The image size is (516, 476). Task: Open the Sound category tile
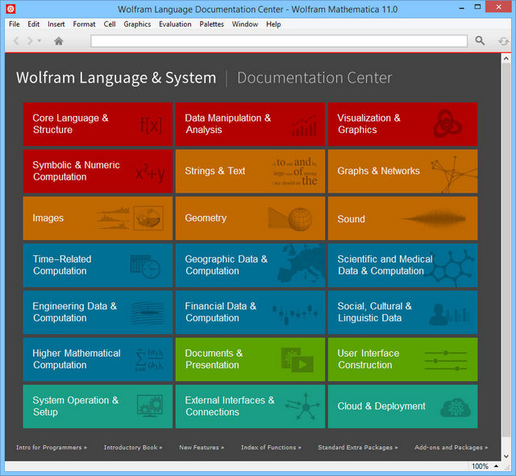click(x=402, y=218)
